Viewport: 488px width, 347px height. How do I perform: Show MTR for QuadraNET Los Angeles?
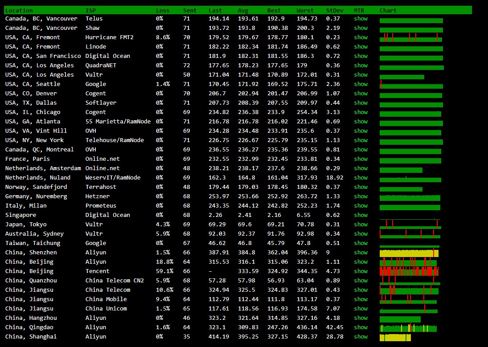361,65
